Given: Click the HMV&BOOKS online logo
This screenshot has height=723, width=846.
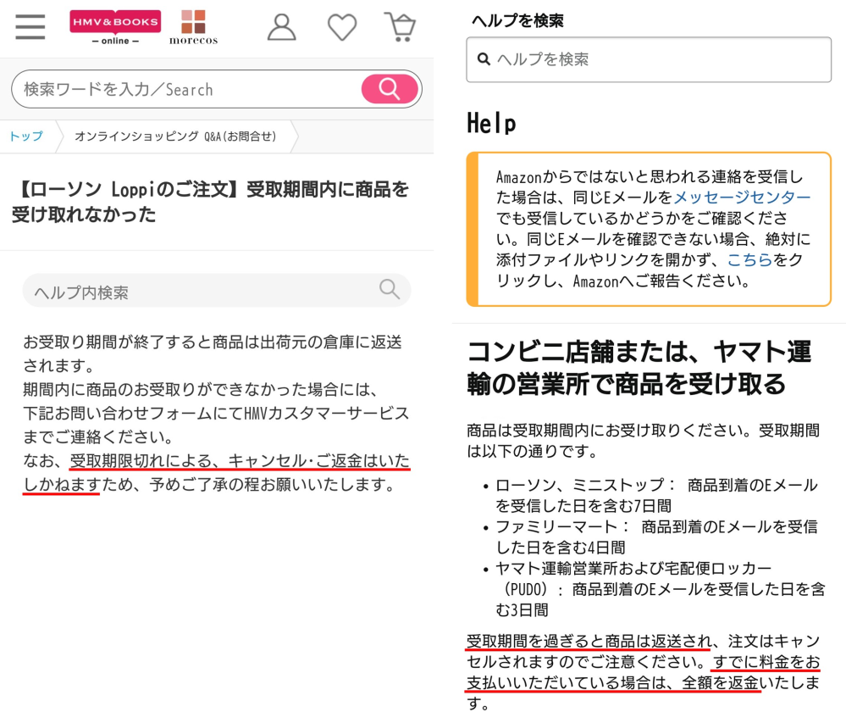Looking at the screenshot, I should click(115, 27).
